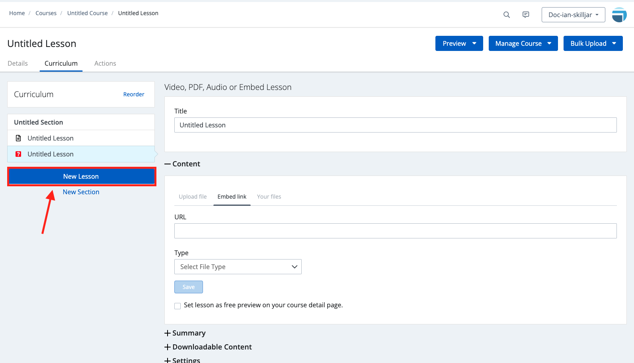Image resolution: width=634 pixels, height=363 pixels.
Task: Open the Doc-ian-skilljar account dropdown
Action: [x=573, y=15]
